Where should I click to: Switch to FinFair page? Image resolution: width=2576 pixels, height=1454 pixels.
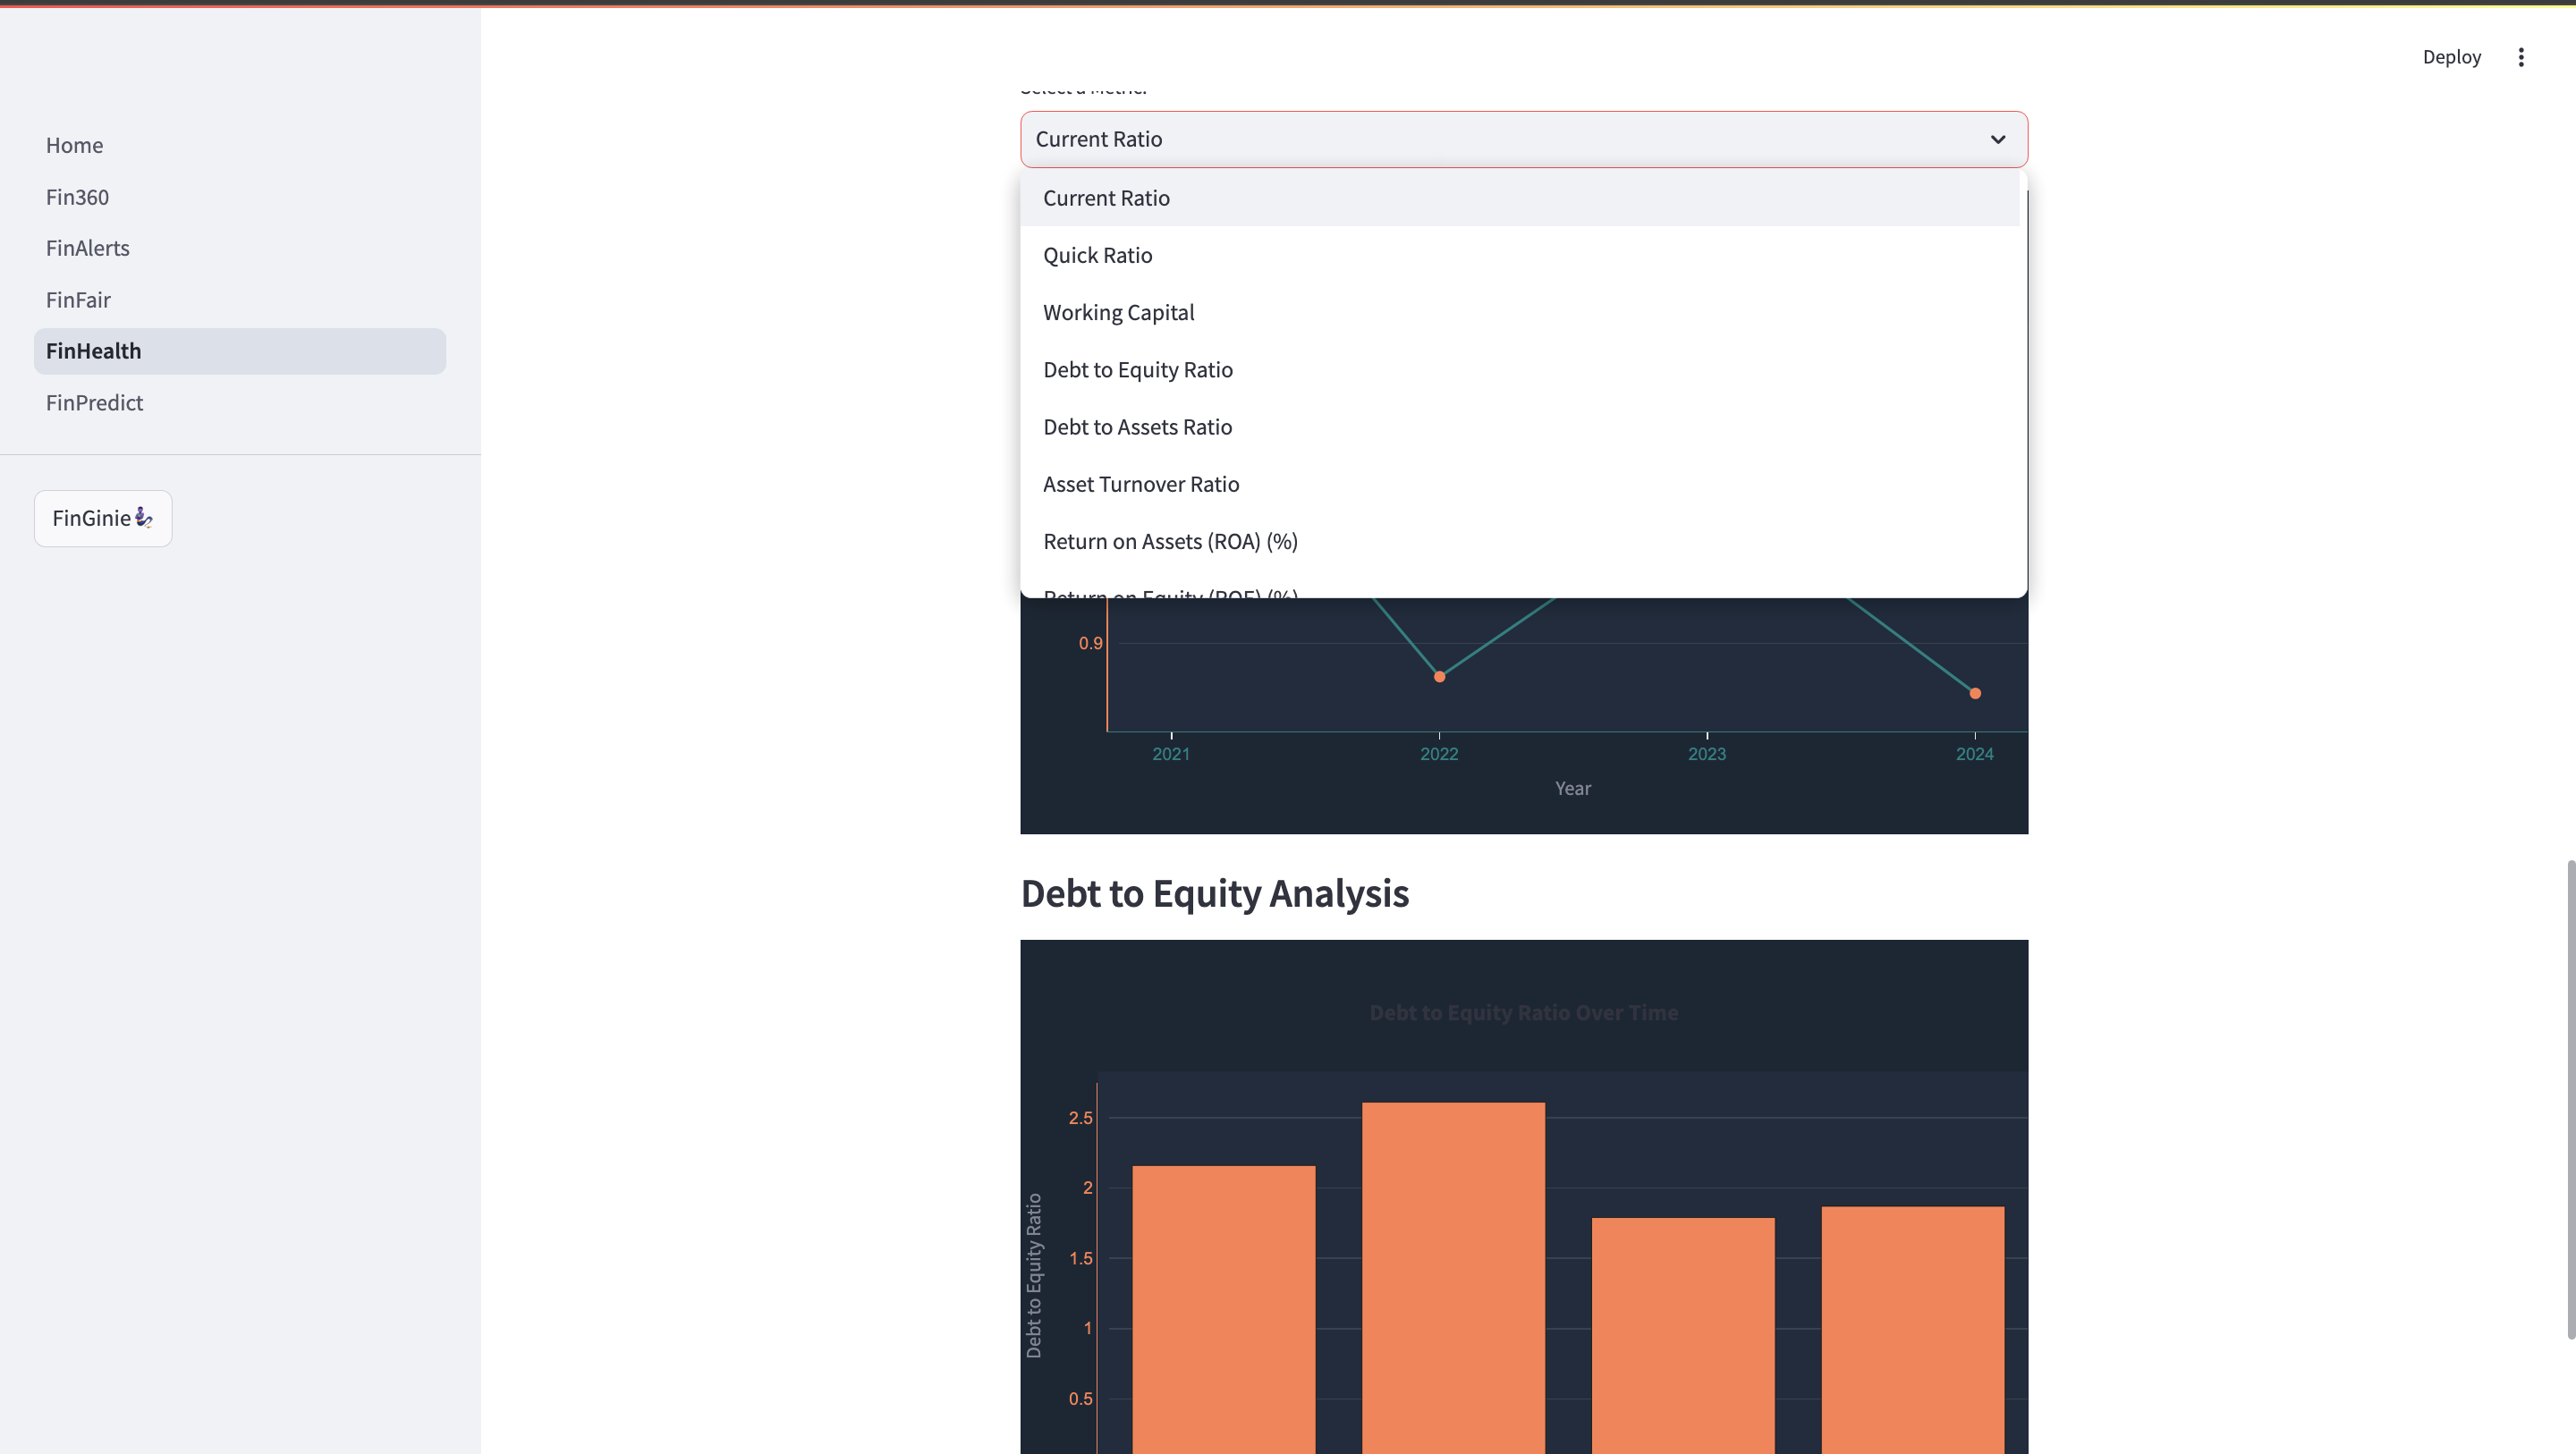coord(78,300)
